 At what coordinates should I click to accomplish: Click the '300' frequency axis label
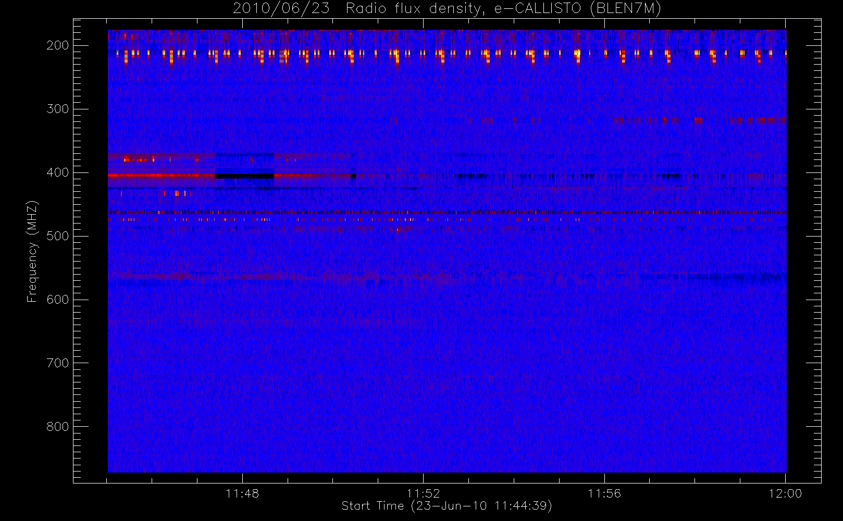tap(57, 109)
